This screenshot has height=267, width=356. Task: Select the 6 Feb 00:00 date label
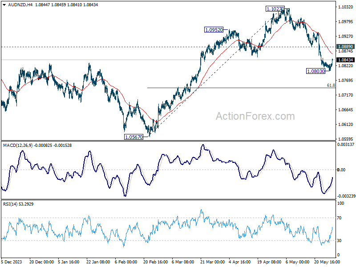126,262
